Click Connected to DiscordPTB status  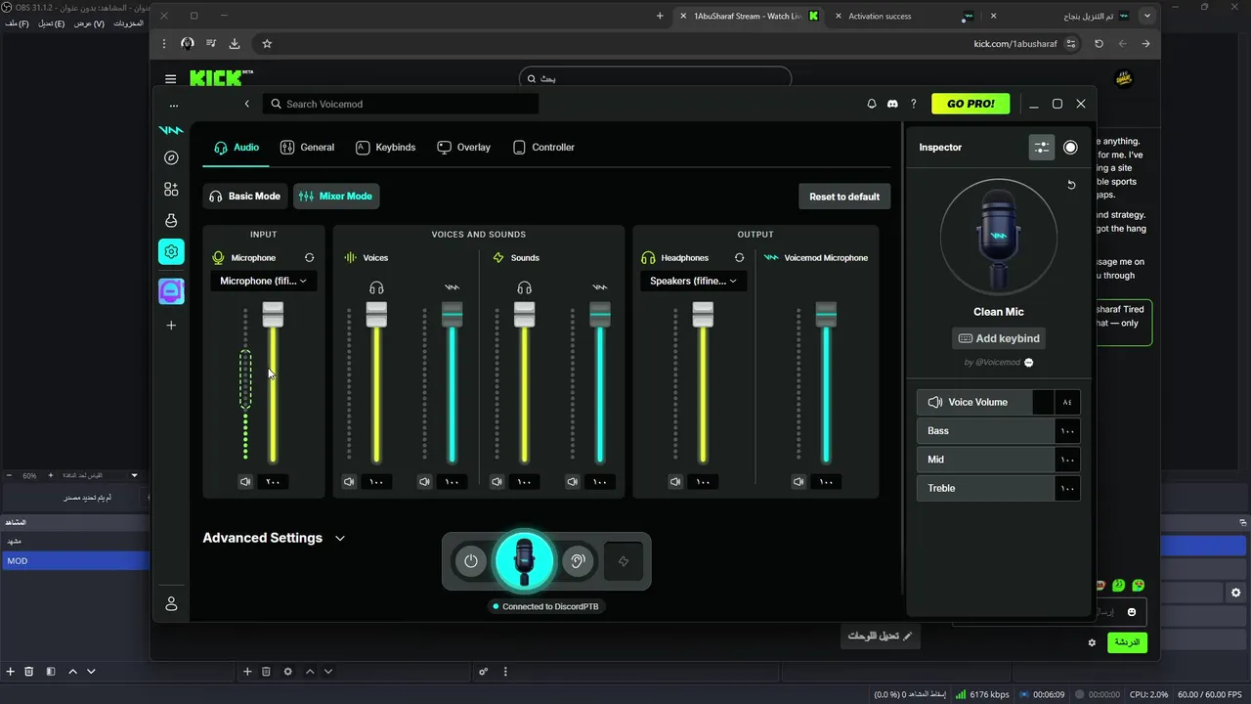click(x=545, y=606)
